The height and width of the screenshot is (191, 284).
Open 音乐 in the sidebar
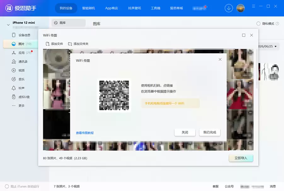(18, 79)
